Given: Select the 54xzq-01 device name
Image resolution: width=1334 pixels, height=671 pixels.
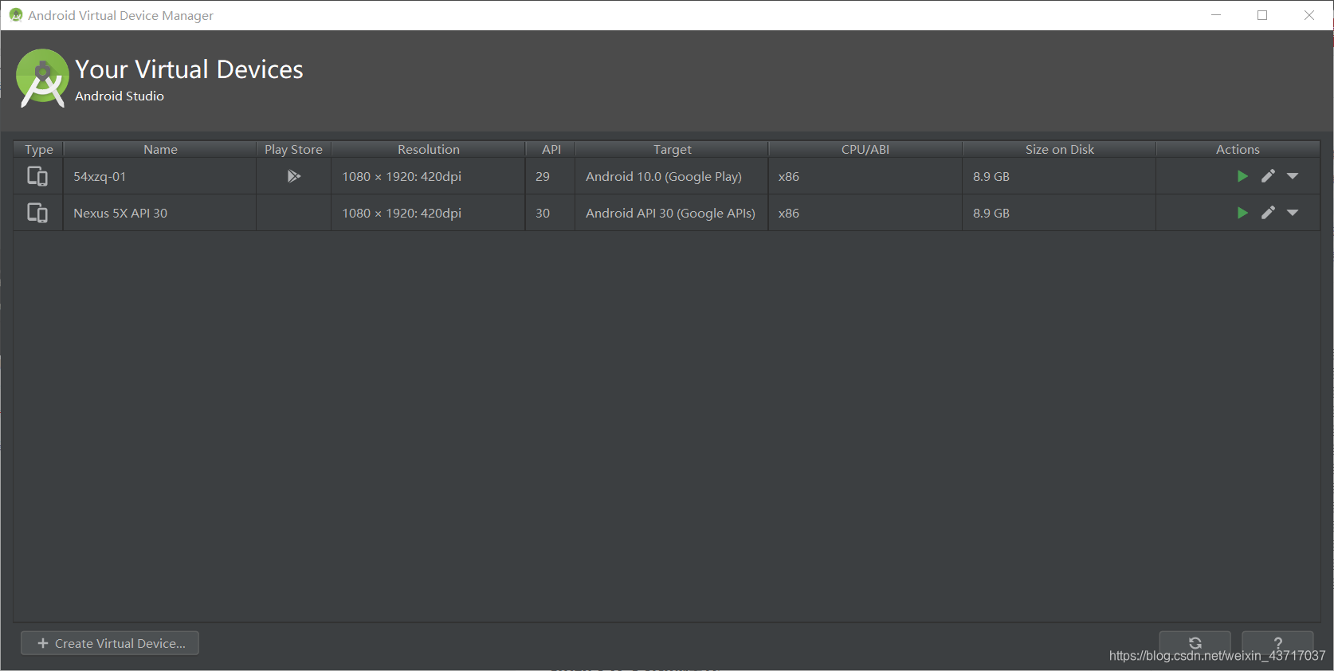Looking at the screenshot, I should pos(100,176).
